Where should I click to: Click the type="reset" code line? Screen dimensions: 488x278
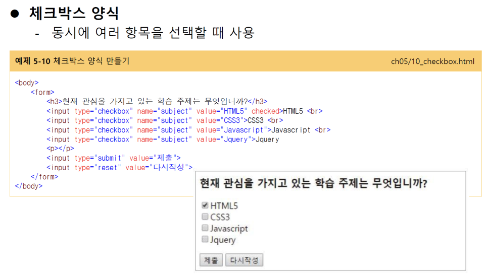pyautogui.click(x=120, y=168)
